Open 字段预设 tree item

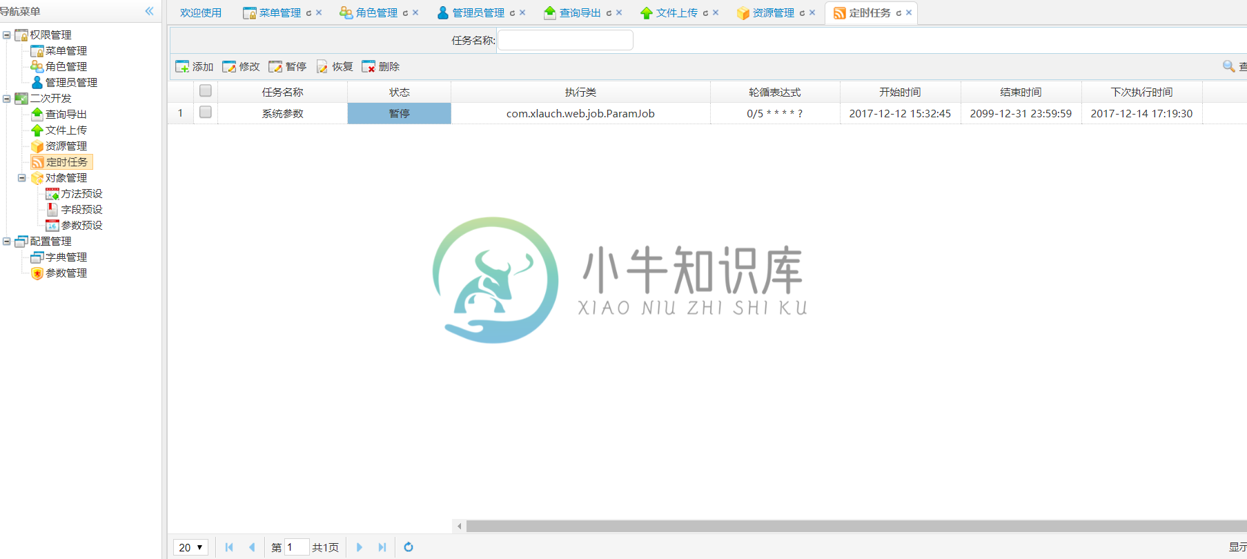(x=81, y=210)
